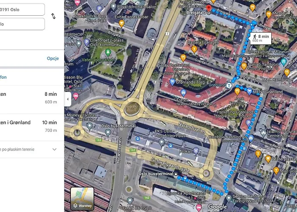The image size is (297, 212).
Task: Click the red Breigata 3 destination pin
Action: [209, 8]
